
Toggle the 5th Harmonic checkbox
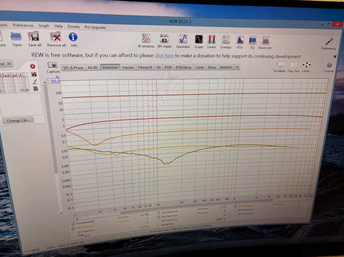click(x=158, y=217)
